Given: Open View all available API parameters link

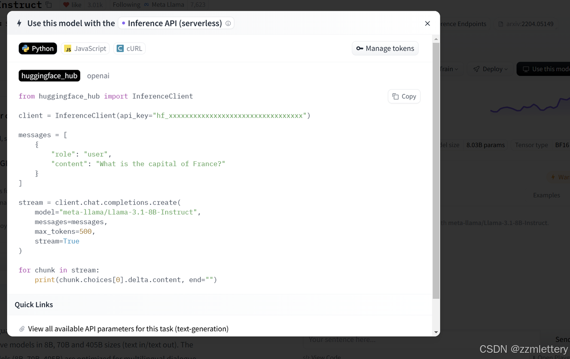Looking at the screenshot, I should [128, 329].
